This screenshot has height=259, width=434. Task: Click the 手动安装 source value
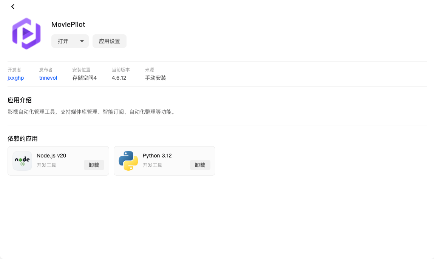click(156, 78)
